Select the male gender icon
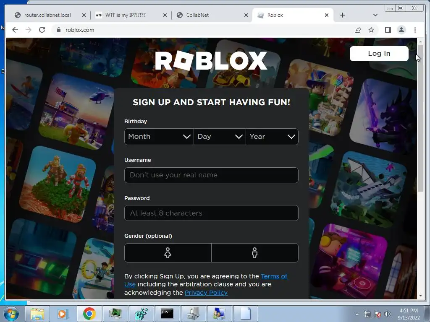Viewport: 430px width, 322px height. [x=255, y=253]
